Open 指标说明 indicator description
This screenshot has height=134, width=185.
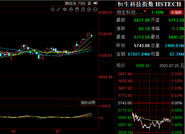point(88,103)
